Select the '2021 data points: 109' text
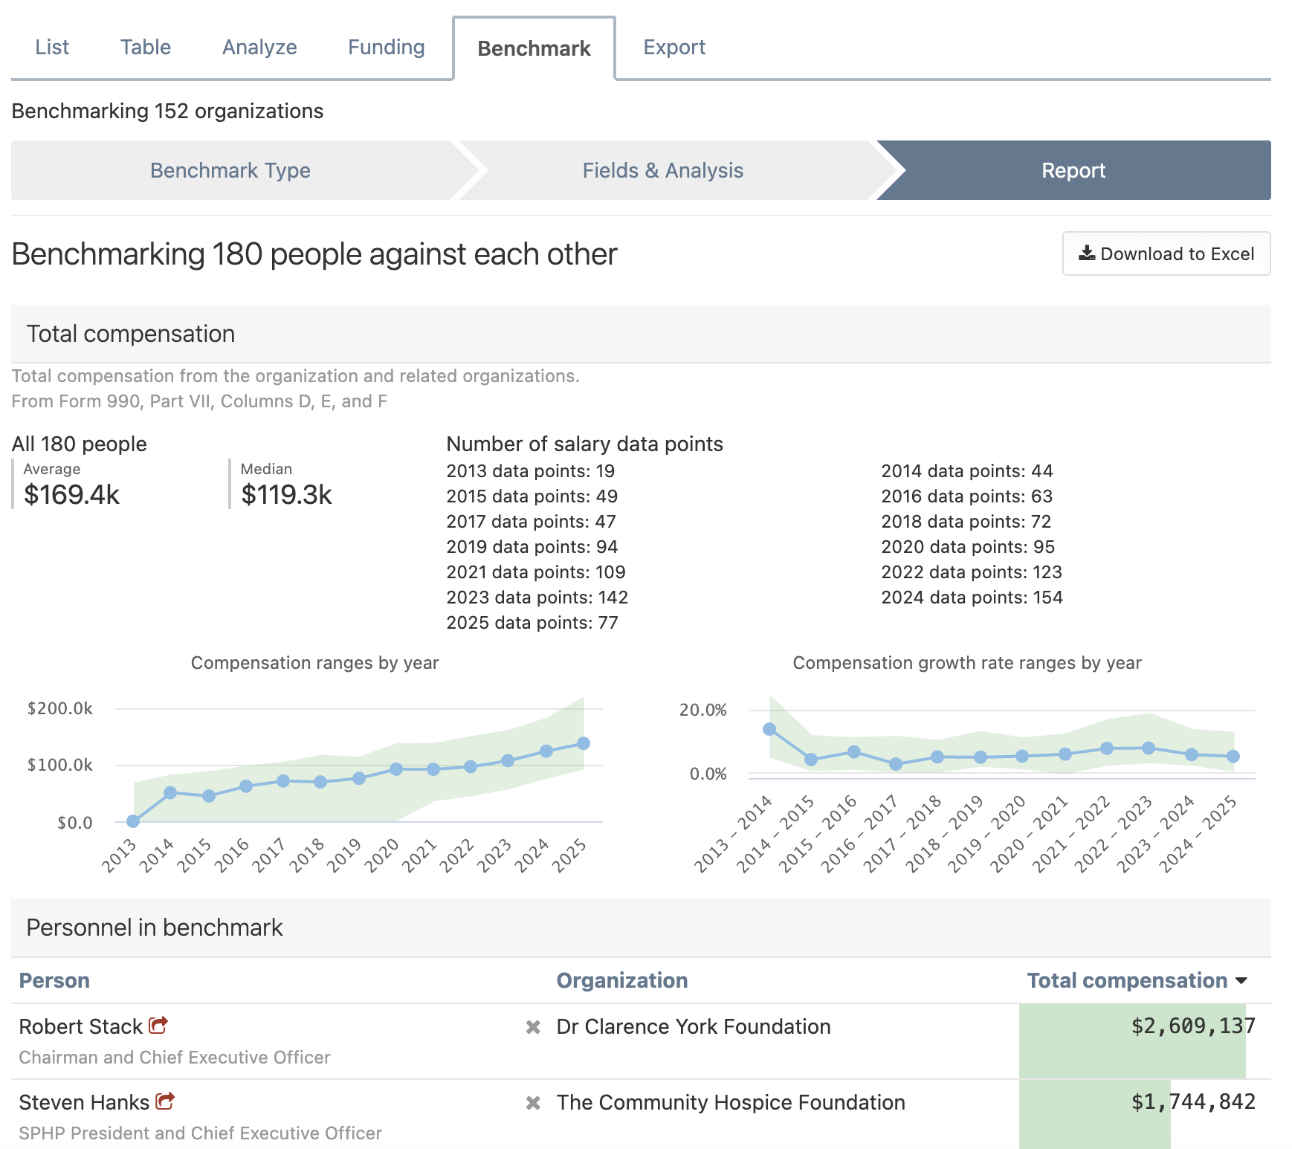The height and width of the screenshot is (1149, 1292). pyautogui.click(x=536, y=572)
